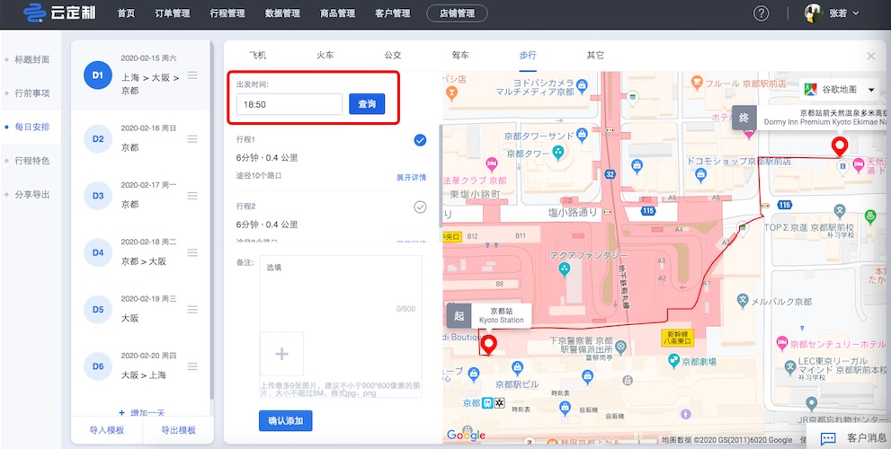This screenshot has height=449, width=891.
Task: Select the 行程2 route checkmark
Action: coord(420,207)
